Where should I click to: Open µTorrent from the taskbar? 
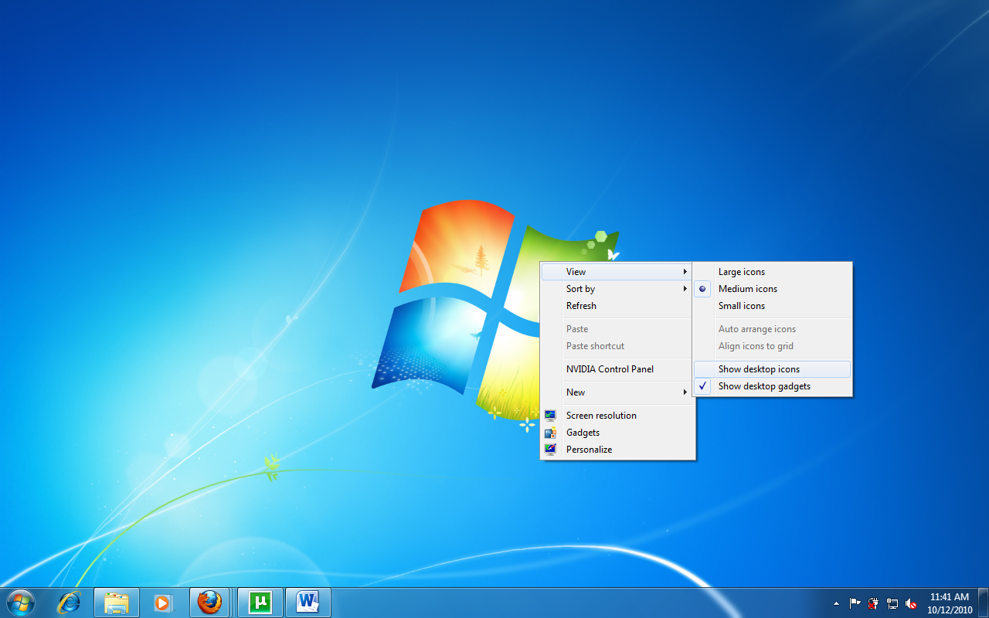(x=260, y=603)
